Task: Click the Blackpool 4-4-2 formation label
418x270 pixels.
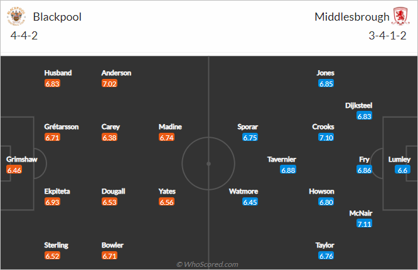Action: [24, 36]
